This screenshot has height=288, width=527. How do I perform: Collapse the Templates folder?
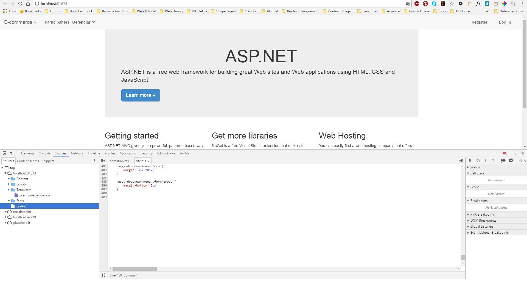pyautogui.click(x=9, y=190)
